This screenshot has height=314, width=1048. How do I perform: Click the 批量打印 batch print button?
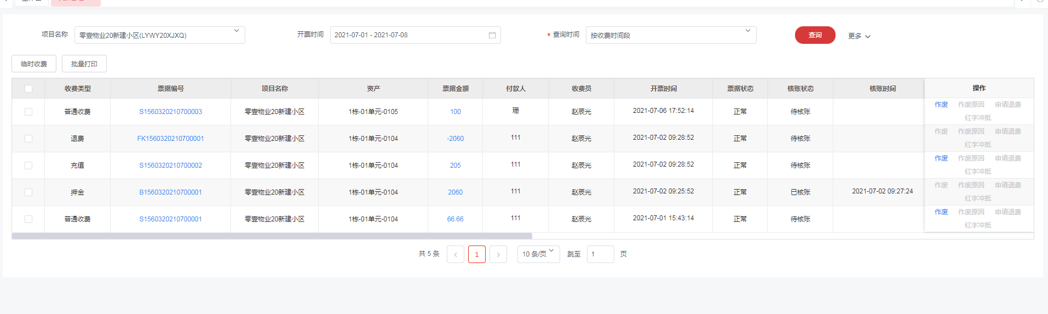pyautogui.click(x=84, y=64)
